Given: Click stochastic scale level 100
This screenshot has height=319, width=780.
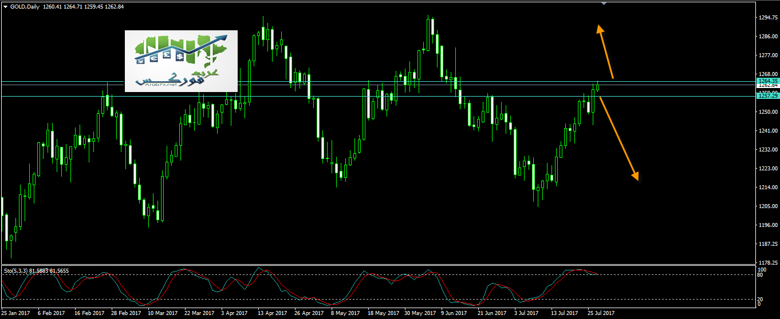Looking at the screenshot, I should [762, 269].
